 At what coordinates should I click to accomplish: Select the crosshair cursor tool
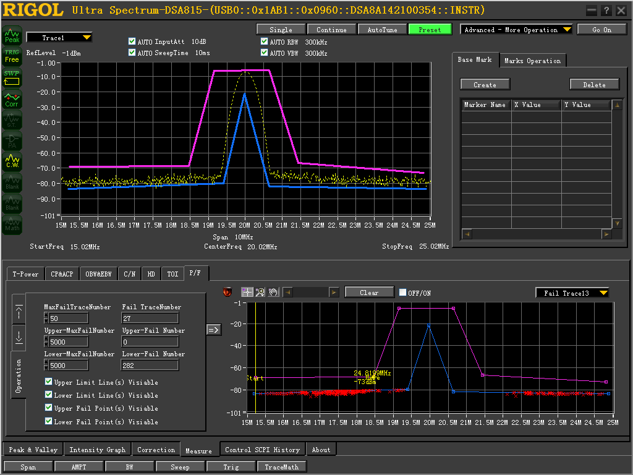pos(247,292)
